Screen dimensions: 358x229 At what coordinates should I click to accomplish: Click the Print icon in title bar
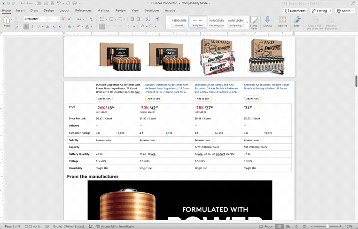click(74, 3)
